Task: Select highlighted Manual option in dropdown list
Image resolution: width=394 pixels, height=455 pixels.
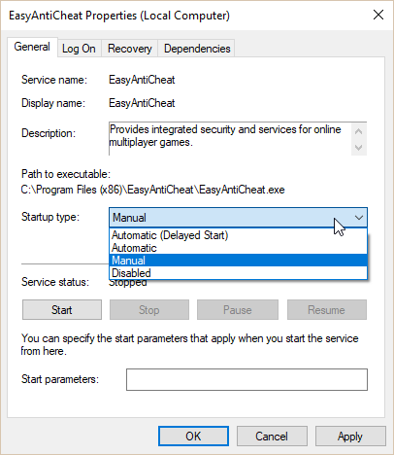Action: [x=238, y=261]
